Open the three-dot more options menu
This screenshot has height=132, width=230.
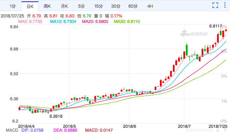click(225, 5)
